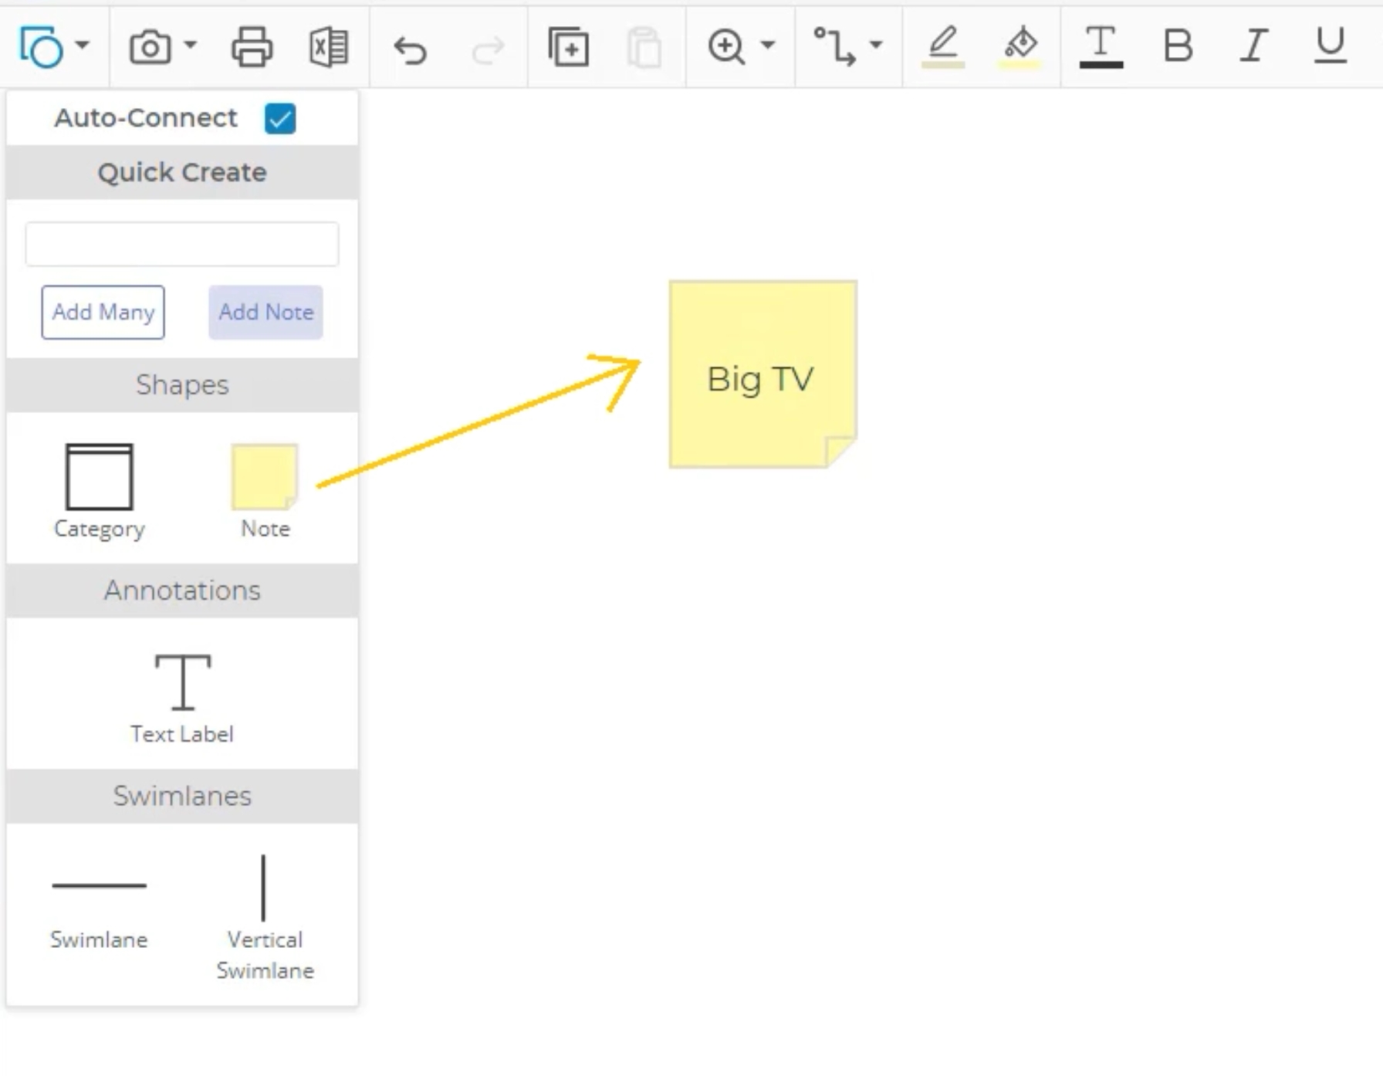Viewport: 1383px width, 1076px height.
Task: Click the Quick Create section header
Action: point(182,172)
